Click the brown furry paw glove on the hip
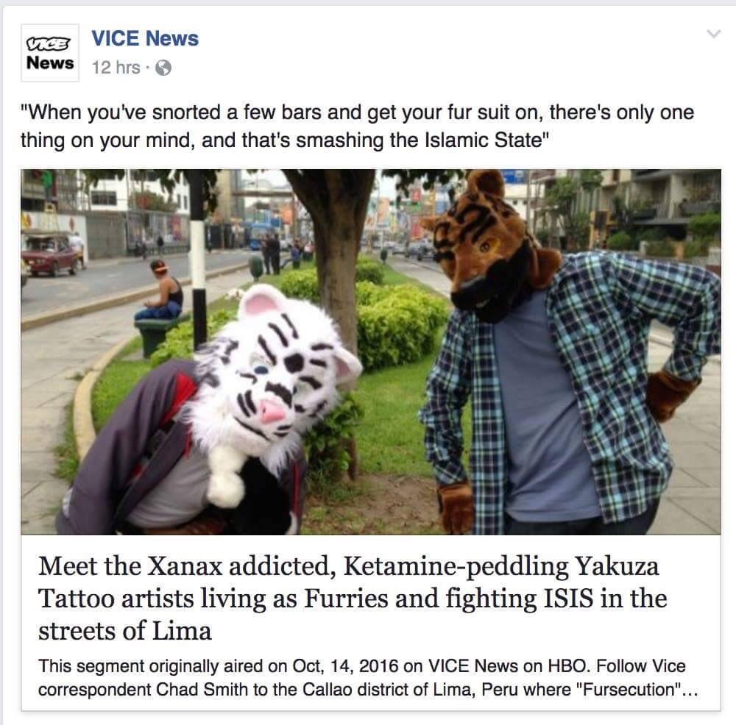The image size is (736, 725). tap(670, 394)
